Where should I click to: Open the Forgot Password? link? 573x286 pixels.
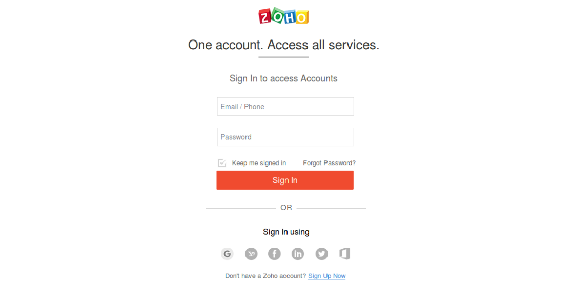[329, 163]
